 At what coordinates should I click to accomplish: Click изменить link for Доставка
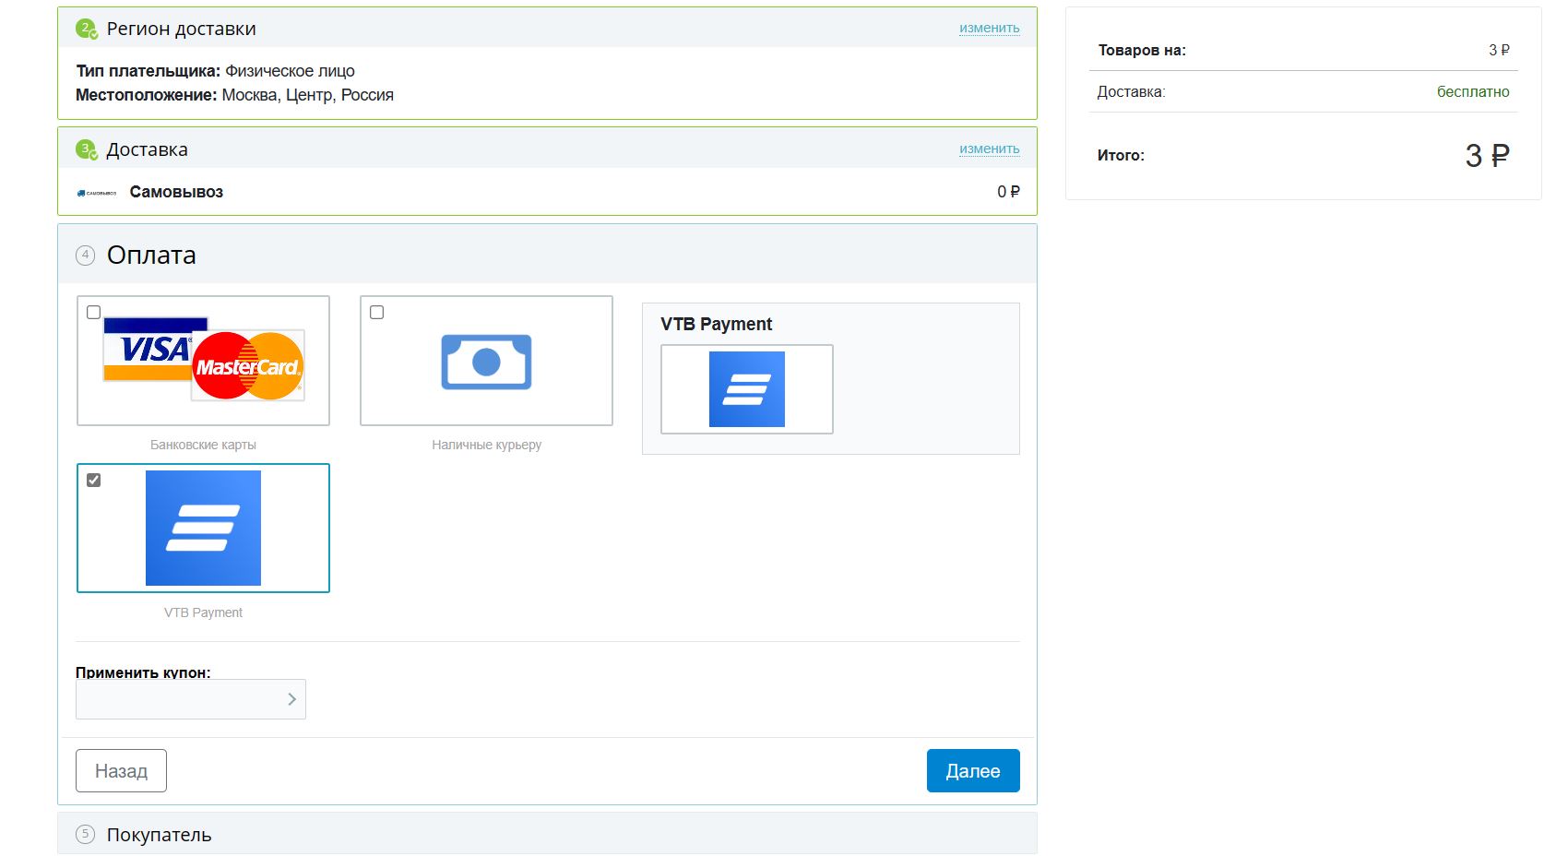coord(989,149)
